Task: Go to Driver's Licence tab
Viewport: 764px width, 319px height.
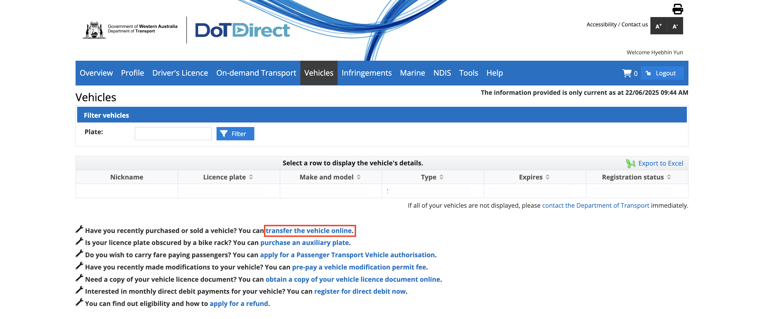Action: tap(180, 73)
